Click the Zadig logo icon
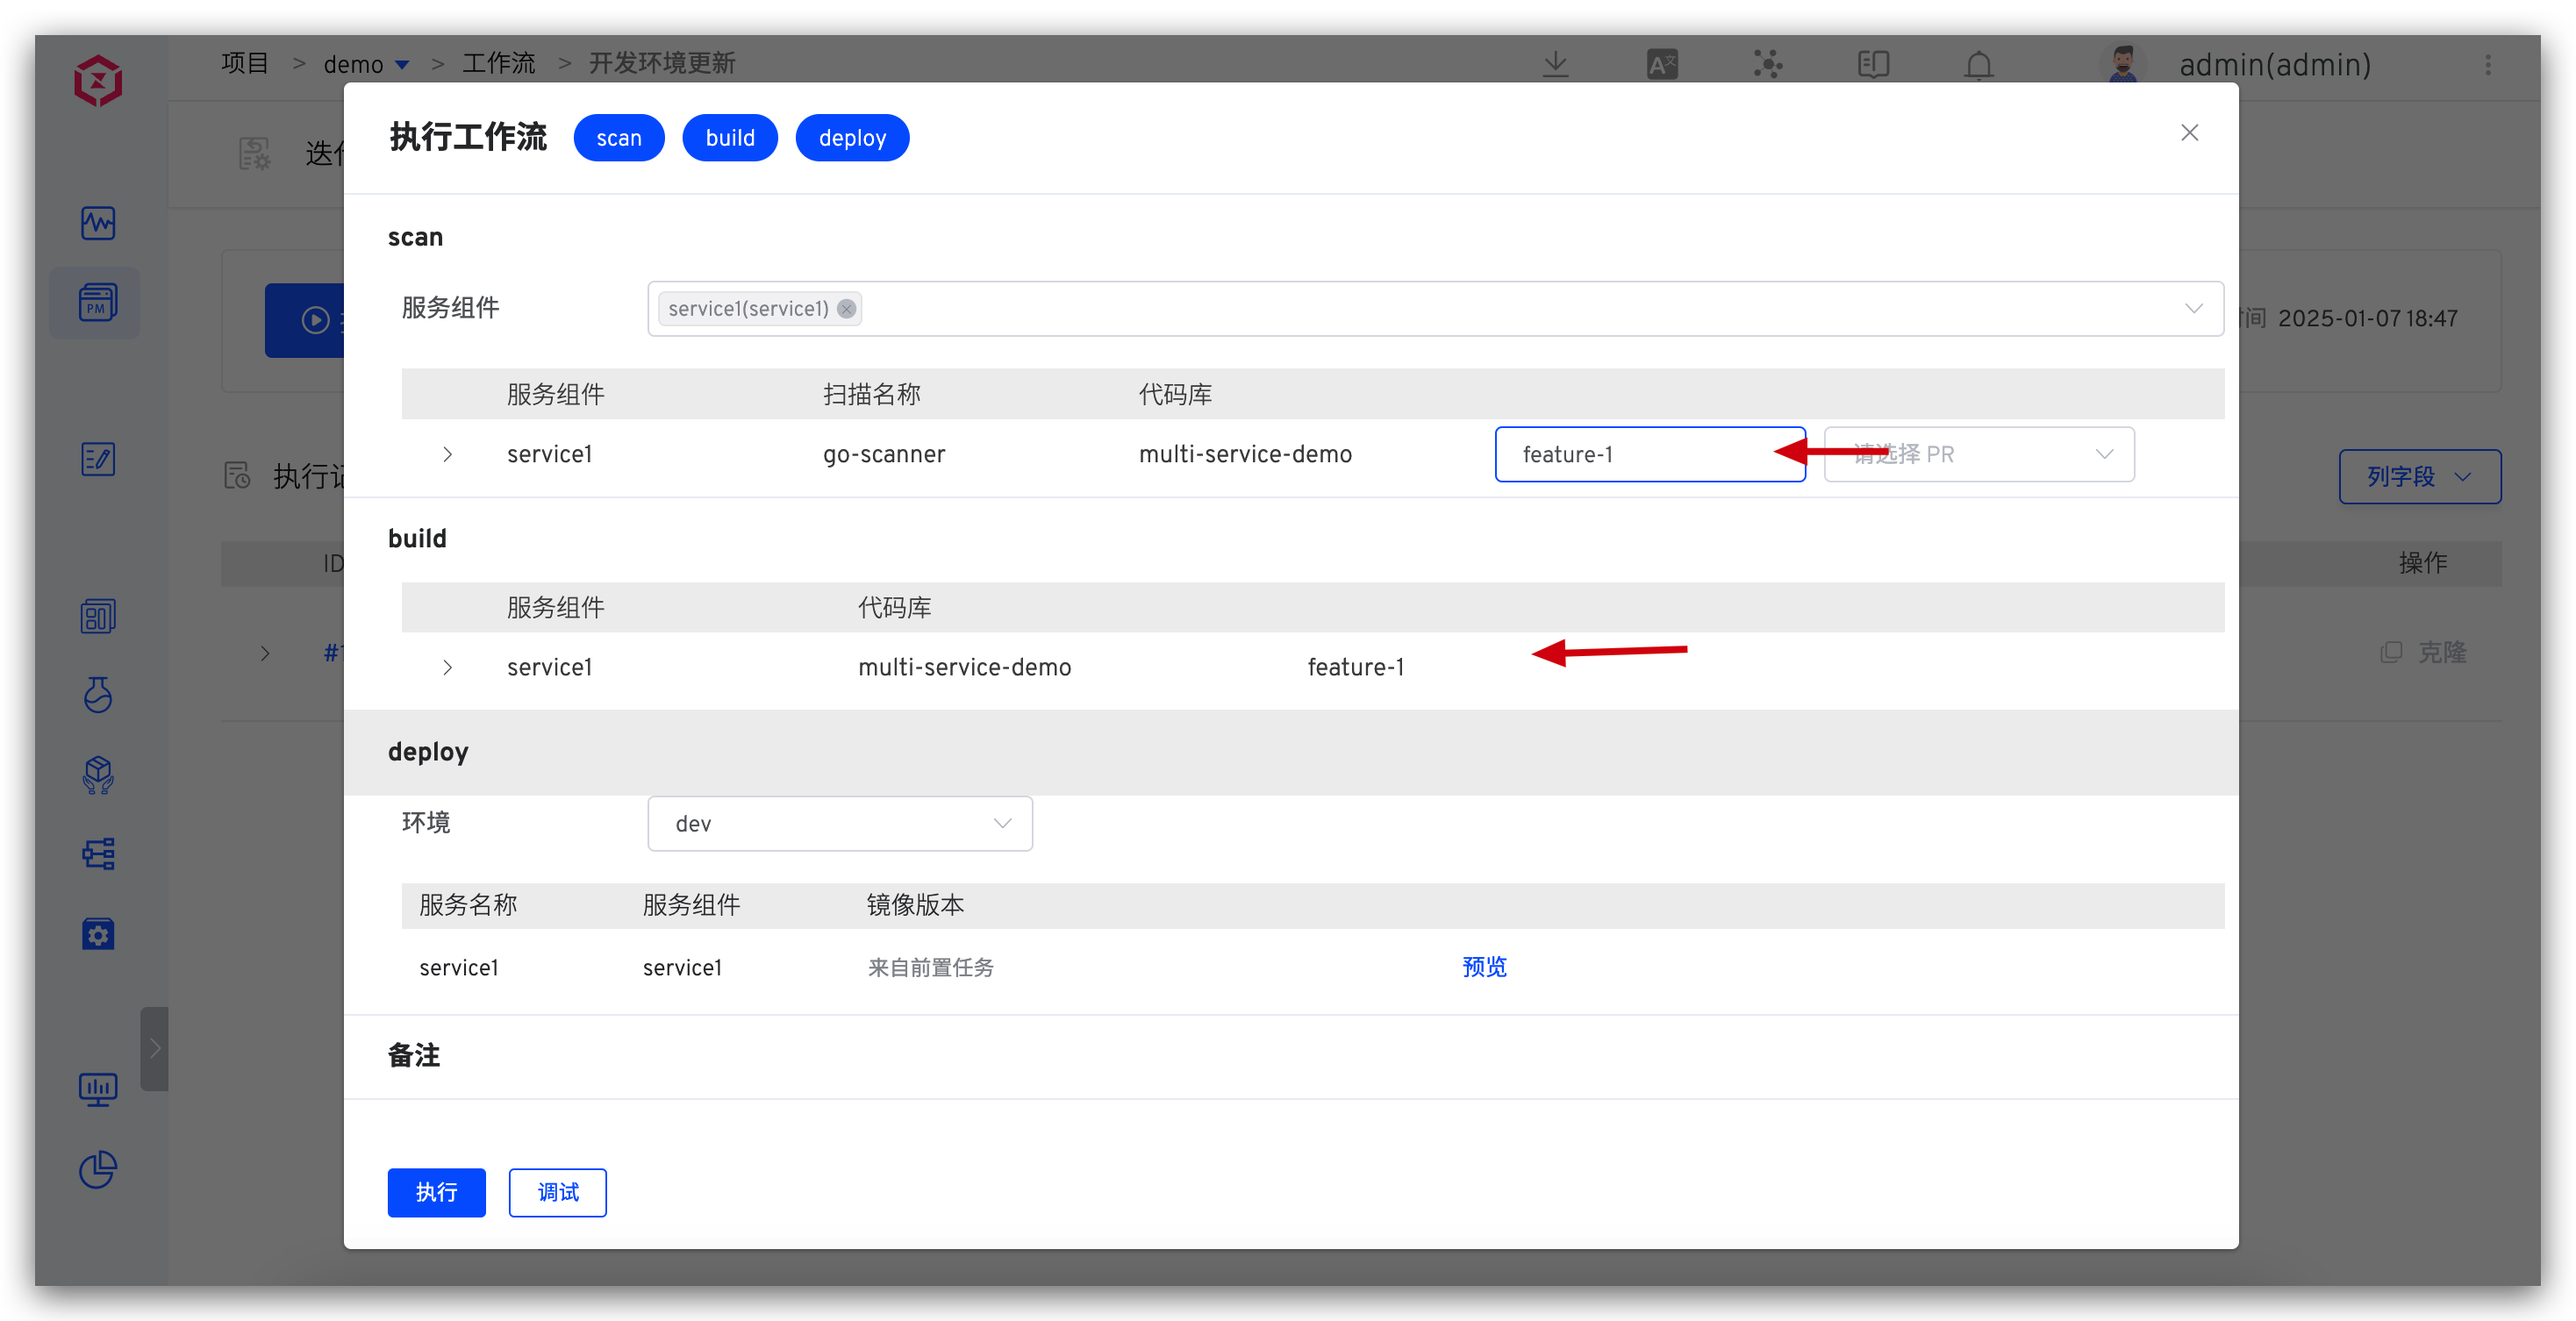This screenshot has height=1321, width=2576. pos(98,80)
